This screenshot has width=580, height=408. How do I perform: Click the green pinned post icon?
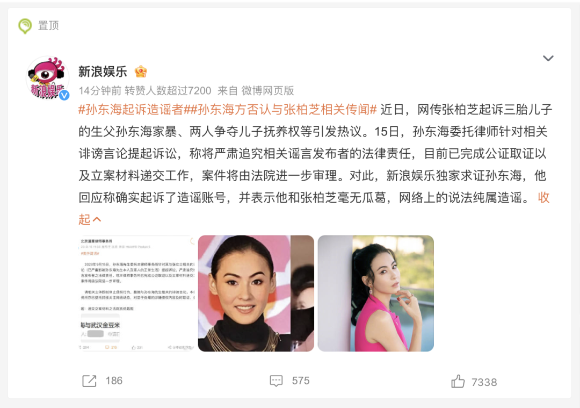(25, 26)
